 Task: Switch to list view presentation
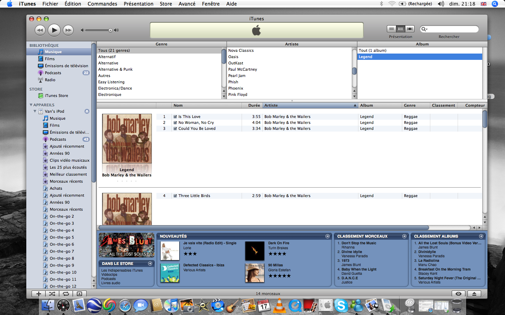point(391,29)
